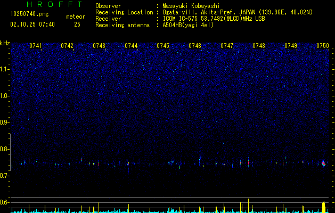Click the Receiver field label
The height and width of the screenshot is (213, 335).
point(108,19)
